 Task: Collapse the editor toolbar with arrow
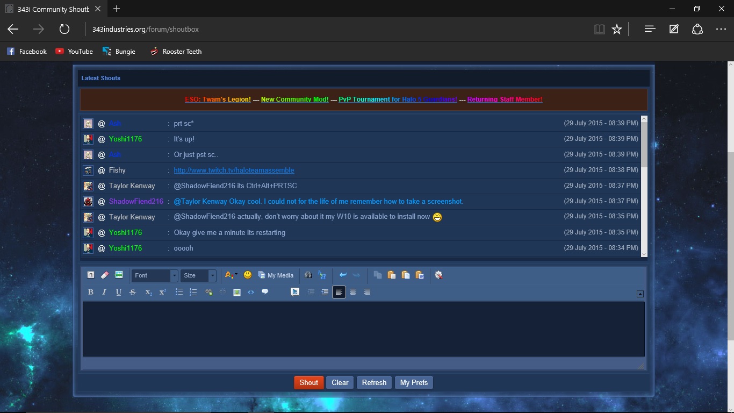tap(640, 294)
